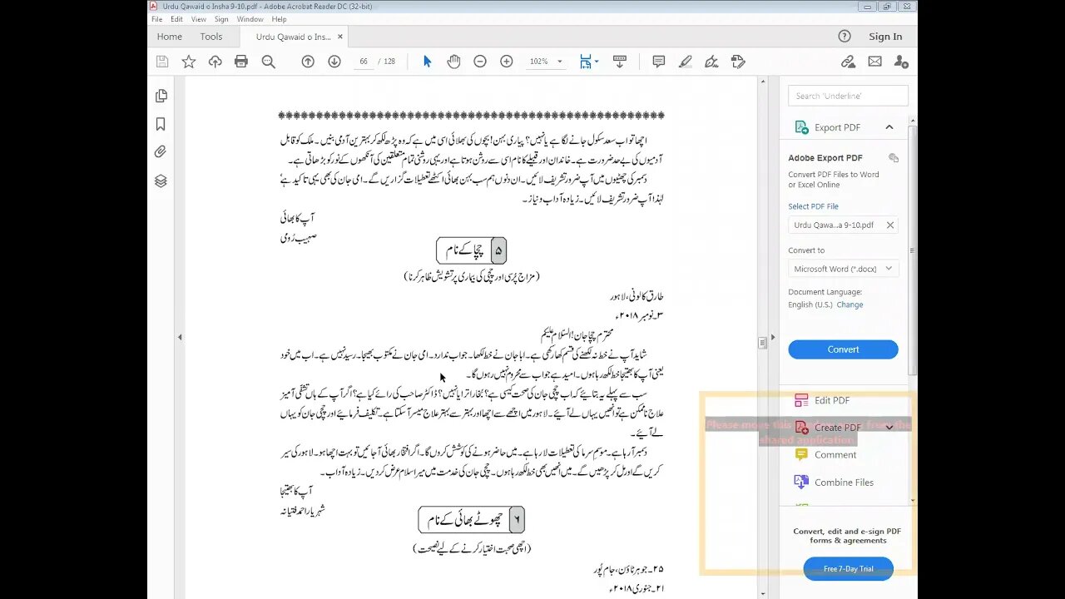Go to next page arrow
This screenshot has height=599, width=1065.
click(x=334, y=62)
